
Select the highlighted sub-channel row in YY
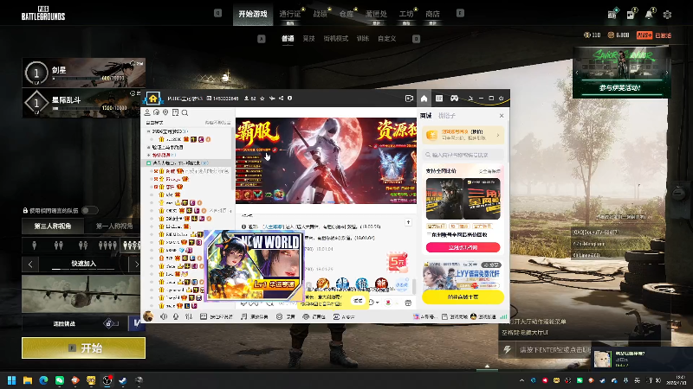(187, 163)
